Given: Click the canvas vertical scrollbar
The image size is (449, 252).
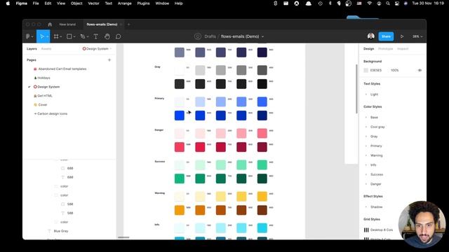Looking at the screenshot, I should tap(356, 89).
